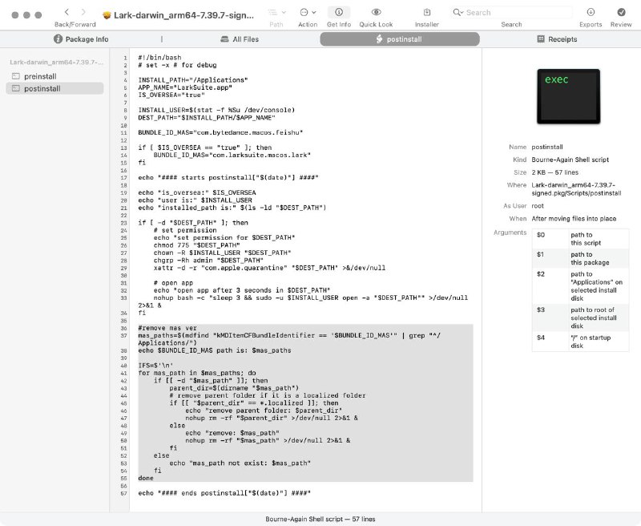
Task: Switch to the All Files tab
Action: point(240,39)
